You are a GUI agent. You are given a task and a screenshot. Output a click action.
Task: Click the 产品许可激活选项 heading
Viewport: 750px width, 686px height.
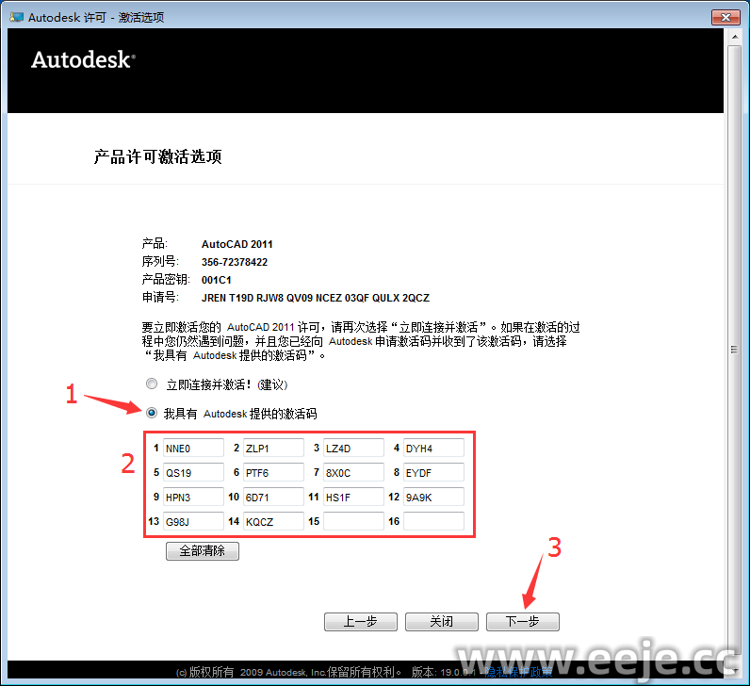[x=158, y=156]
